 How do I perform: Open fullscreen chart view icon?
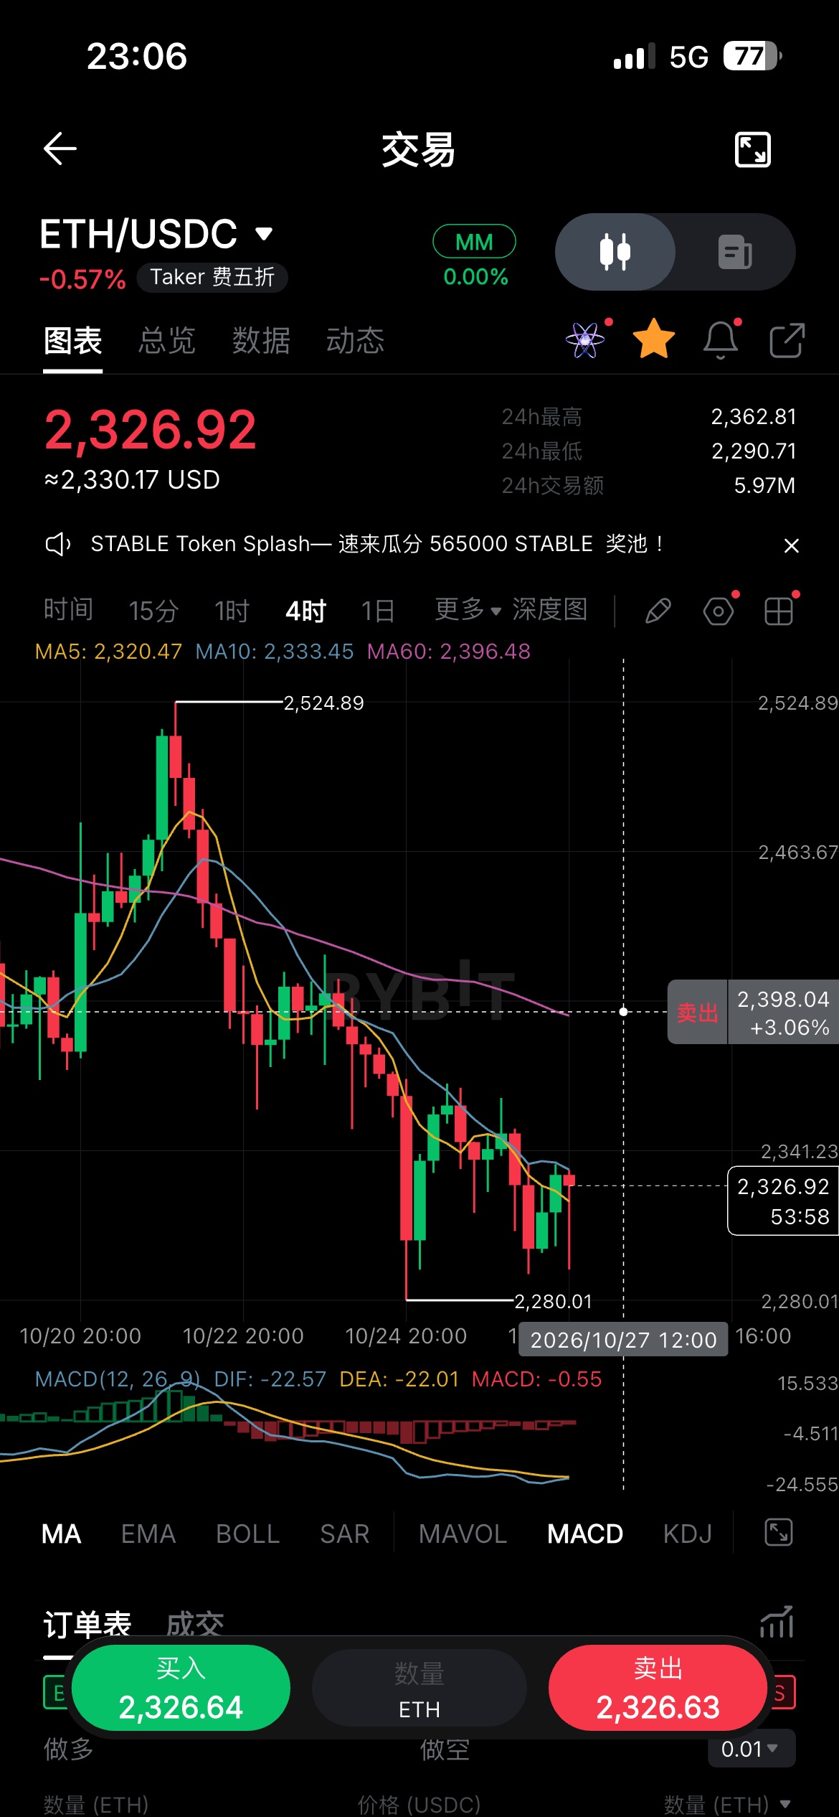(753, 150)
